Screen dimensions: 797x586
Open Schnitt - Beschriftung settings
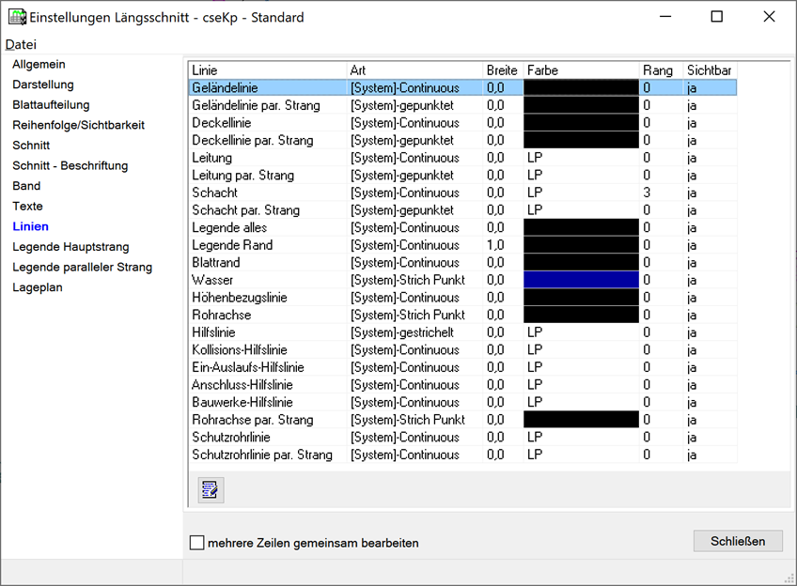click(70, 166)
